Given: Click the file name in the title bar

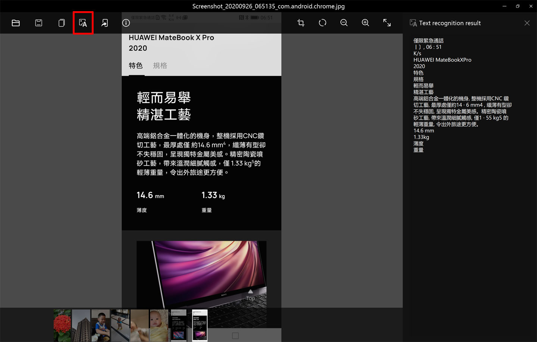Looking at the screenshot, I should (x=268, y=6).
